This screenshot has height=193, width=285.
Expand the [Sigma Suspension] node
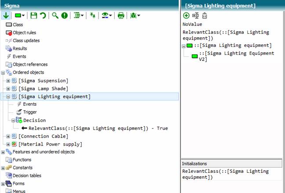(8, 81)
